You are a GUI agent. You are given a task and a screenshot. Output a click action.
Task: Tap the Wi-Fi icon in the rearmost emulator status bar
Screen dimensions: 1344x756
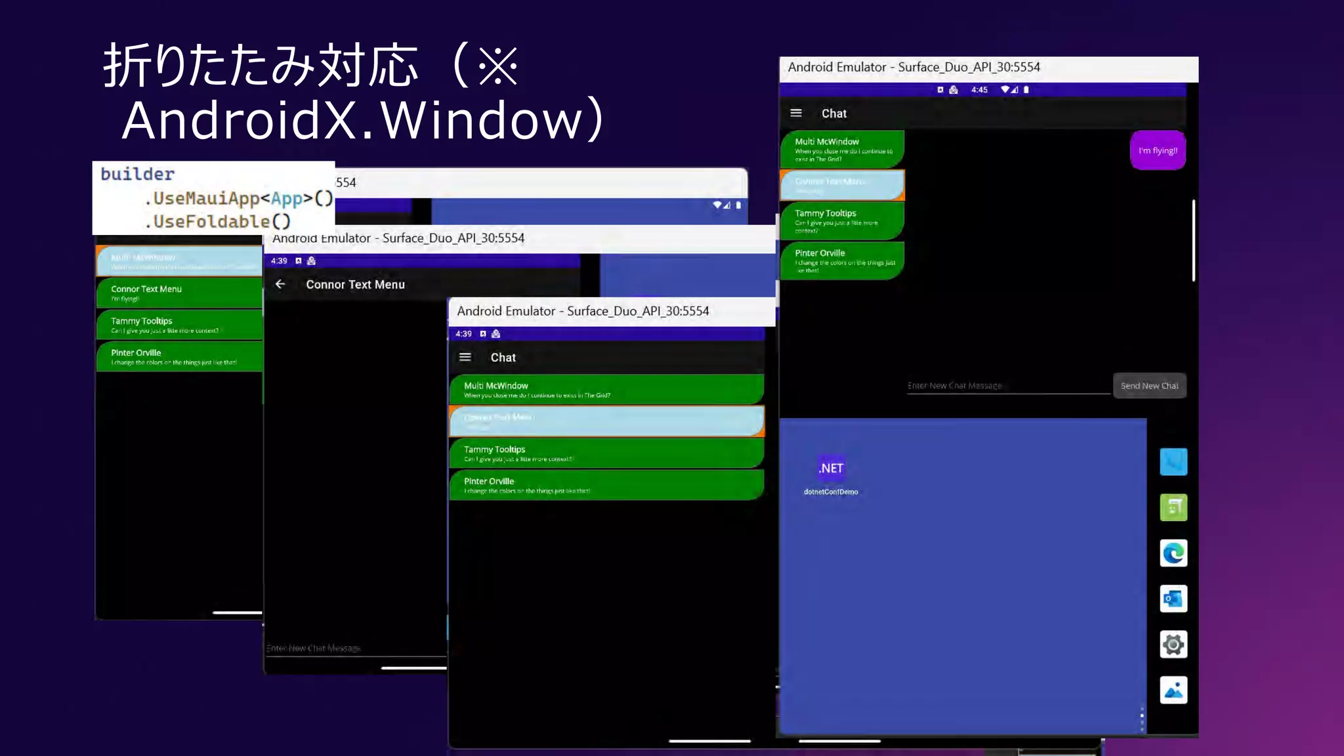click(x=717, y=205)
